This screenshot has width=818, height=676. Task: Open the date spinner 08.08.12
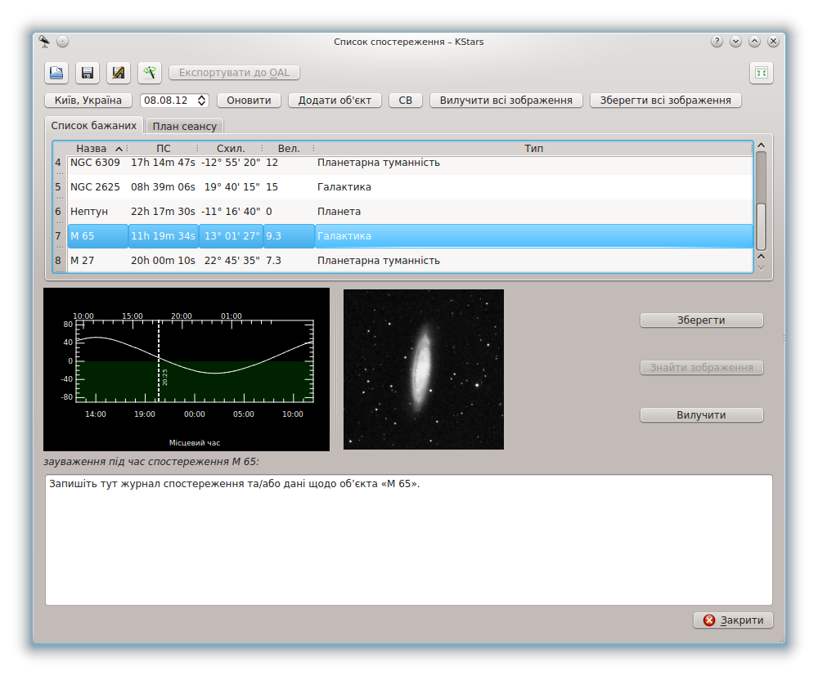174,101
